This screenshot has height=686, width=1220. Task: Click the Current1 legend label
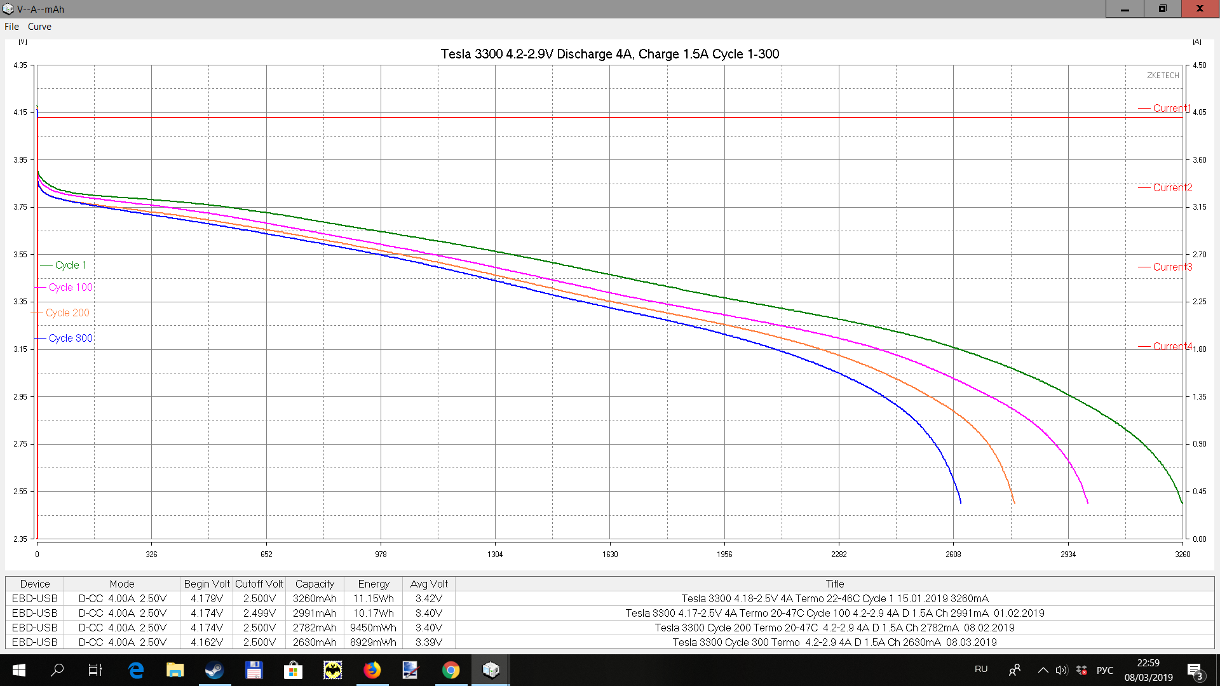point(1171,108)
